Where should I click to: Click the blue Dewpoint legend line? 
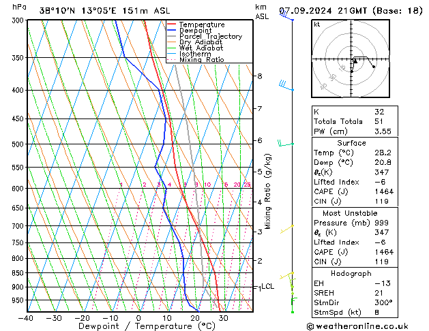click(171, 31)
